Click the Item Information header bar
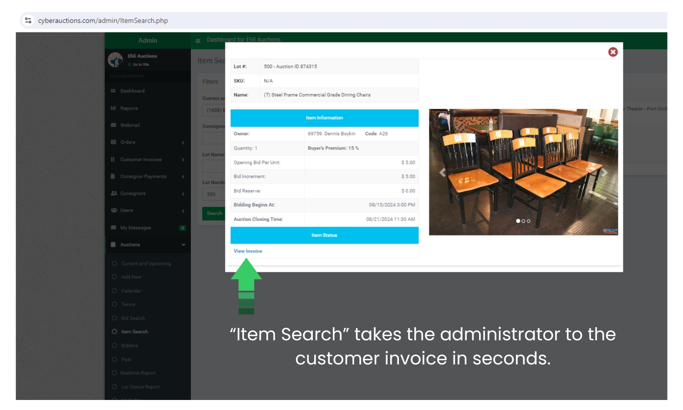Image resolution: width=683 pixels, height=410 pixels. click(324, 118)
